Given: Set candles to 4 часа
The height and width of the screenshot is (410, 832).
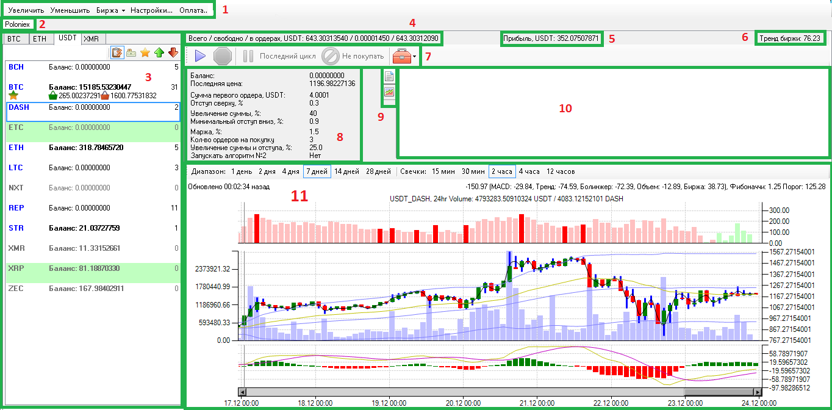Looking at the screenshot, I should pos(529,171).
